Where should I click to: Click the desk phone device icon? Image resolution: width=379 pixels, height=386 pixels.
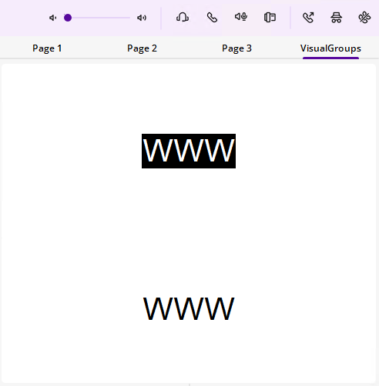(270, 18)
